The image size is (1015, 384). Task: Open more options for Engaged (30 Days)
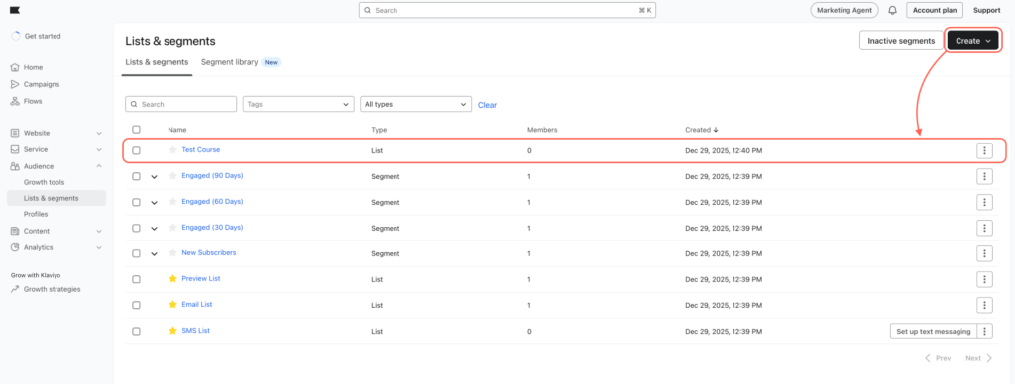click(x=984, y=228)
